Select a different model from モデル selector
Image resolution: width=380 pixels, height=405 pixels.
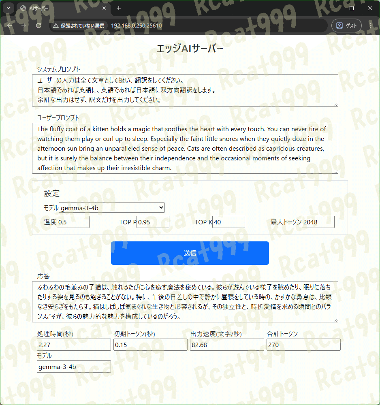click(x=111, y=207)
